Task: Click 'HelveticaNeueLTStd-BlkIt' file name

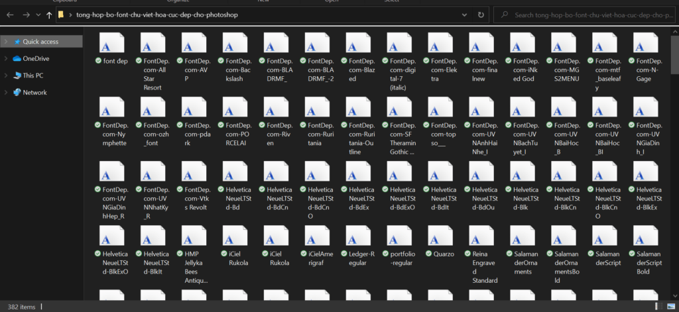Action: pyautogui.click(x=156, y=263)
